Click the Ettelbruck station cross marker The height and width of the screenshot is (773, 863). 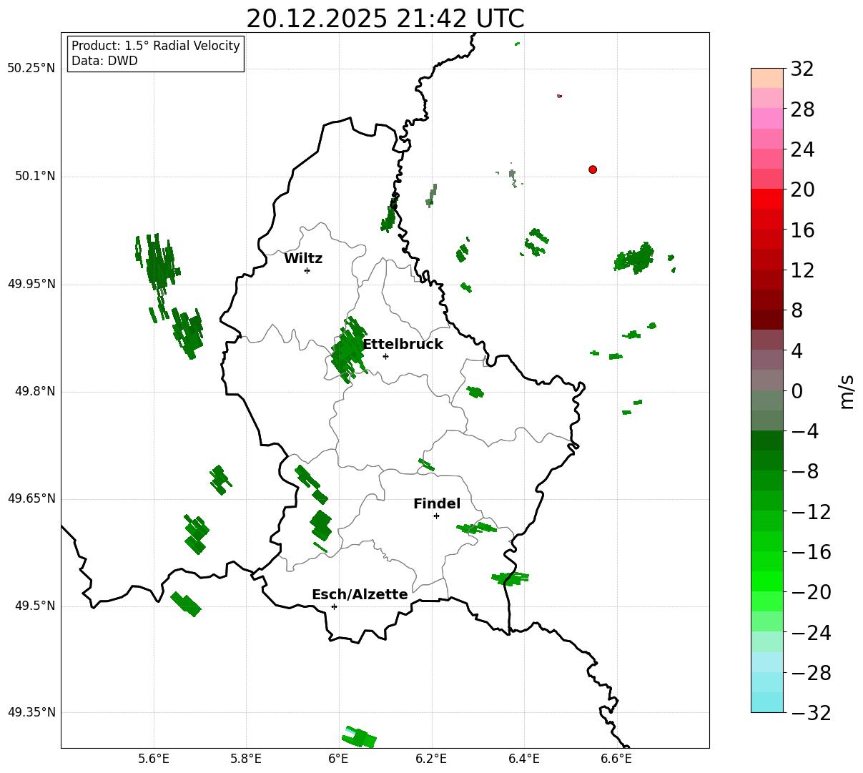click(385, 356)
